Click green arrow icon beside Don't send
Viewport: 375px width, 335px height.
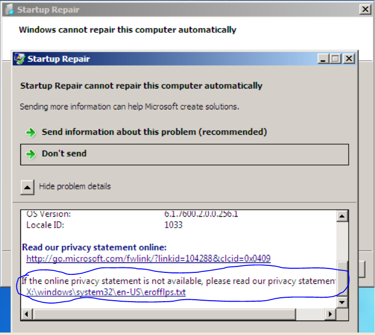(x=31, y=154)
